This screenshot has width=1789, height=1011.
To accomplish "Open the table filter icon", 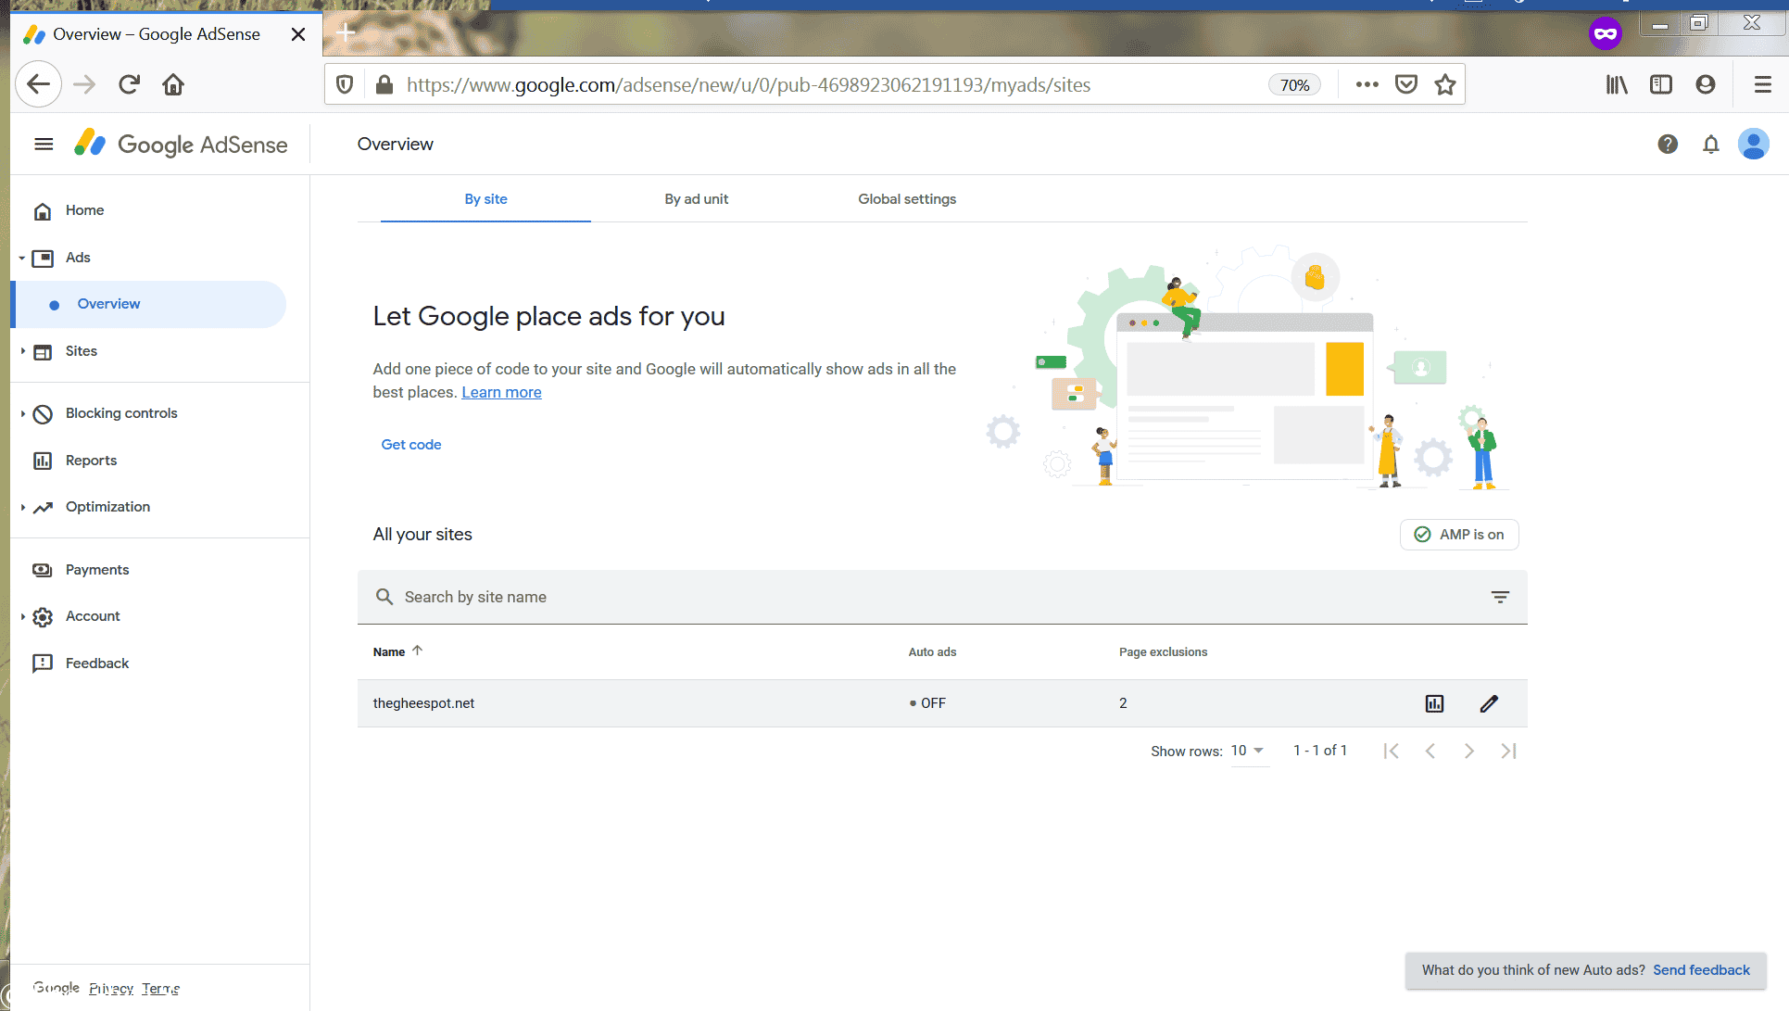I will coord(1500,597).
